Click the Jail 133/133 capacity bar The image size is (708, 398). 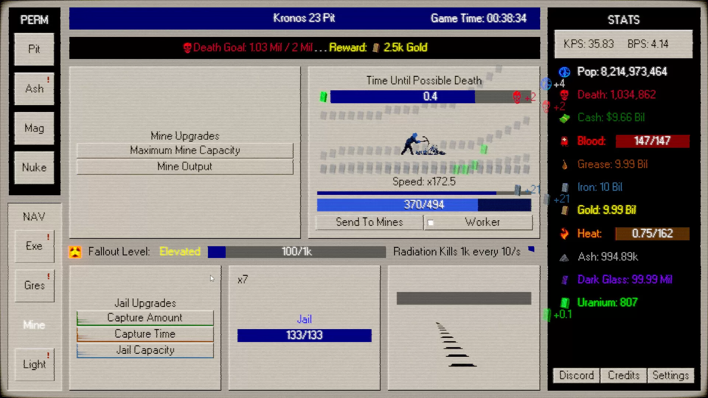pyautogui.click(x=304, y=335)
